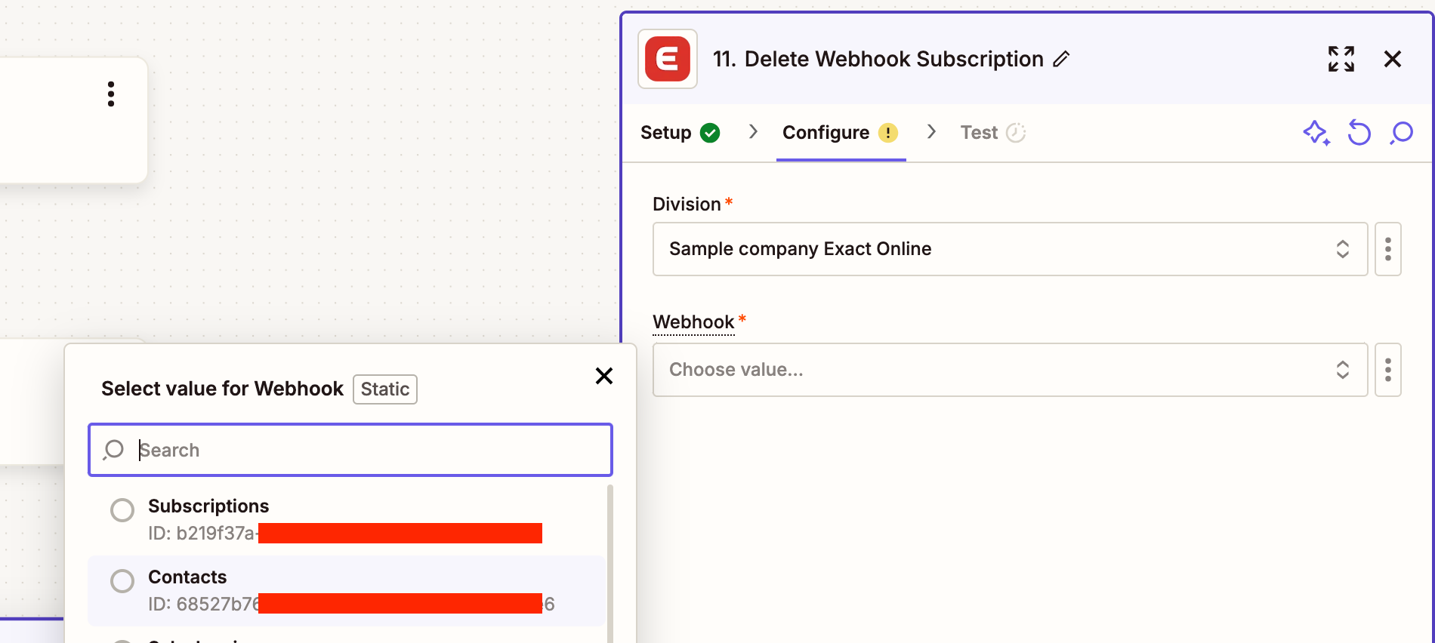The height and width of the screenshot is (643, 1435).
Task: Open the Webhook Choose value dropdown
Action: coord(1010,370)
